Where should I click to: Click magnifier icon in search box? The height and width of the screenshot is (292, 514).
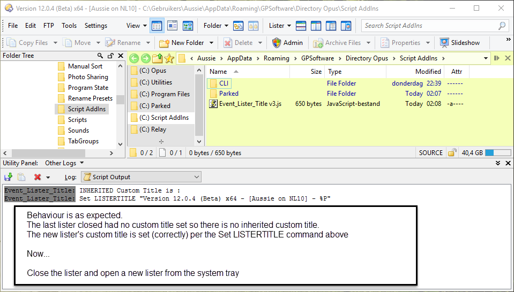pyautogui.click(x=502, y=26)
